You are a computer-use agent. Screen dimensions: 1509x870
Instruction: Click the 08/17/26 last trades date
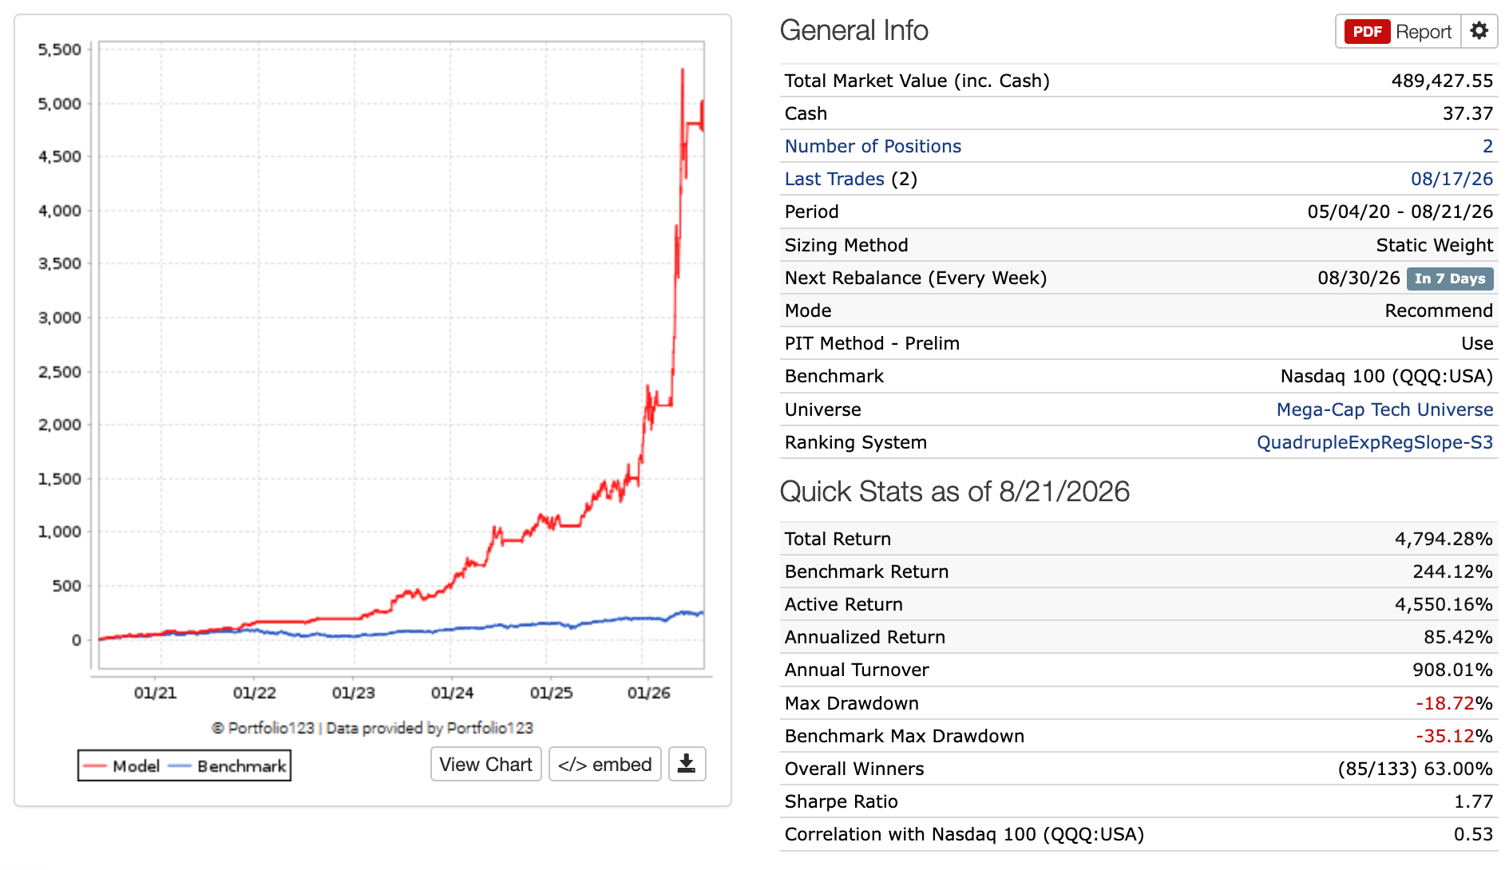click(1452, 179)
